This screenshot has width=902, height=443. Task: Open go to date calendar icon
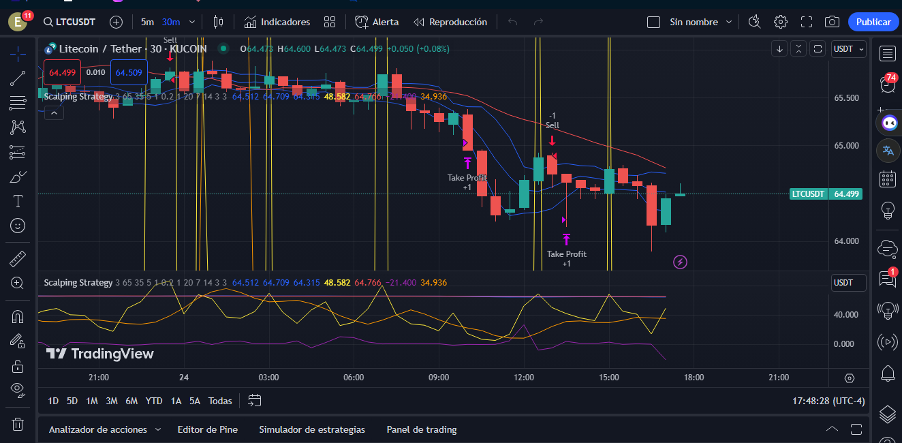point(255,401)
